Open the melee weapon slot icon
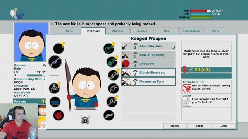 pos(59,48)
